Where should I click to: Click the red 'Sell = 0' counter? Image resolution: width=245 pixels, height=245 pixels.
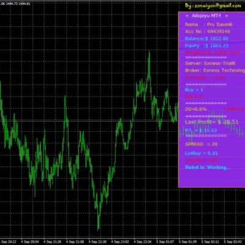194,97
